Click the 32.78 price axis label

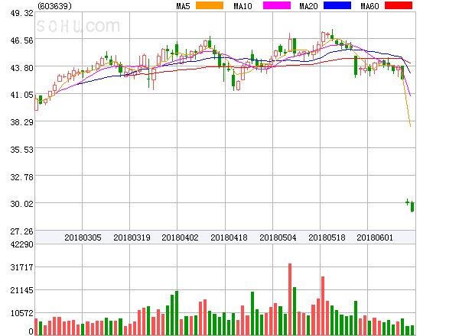22,177
